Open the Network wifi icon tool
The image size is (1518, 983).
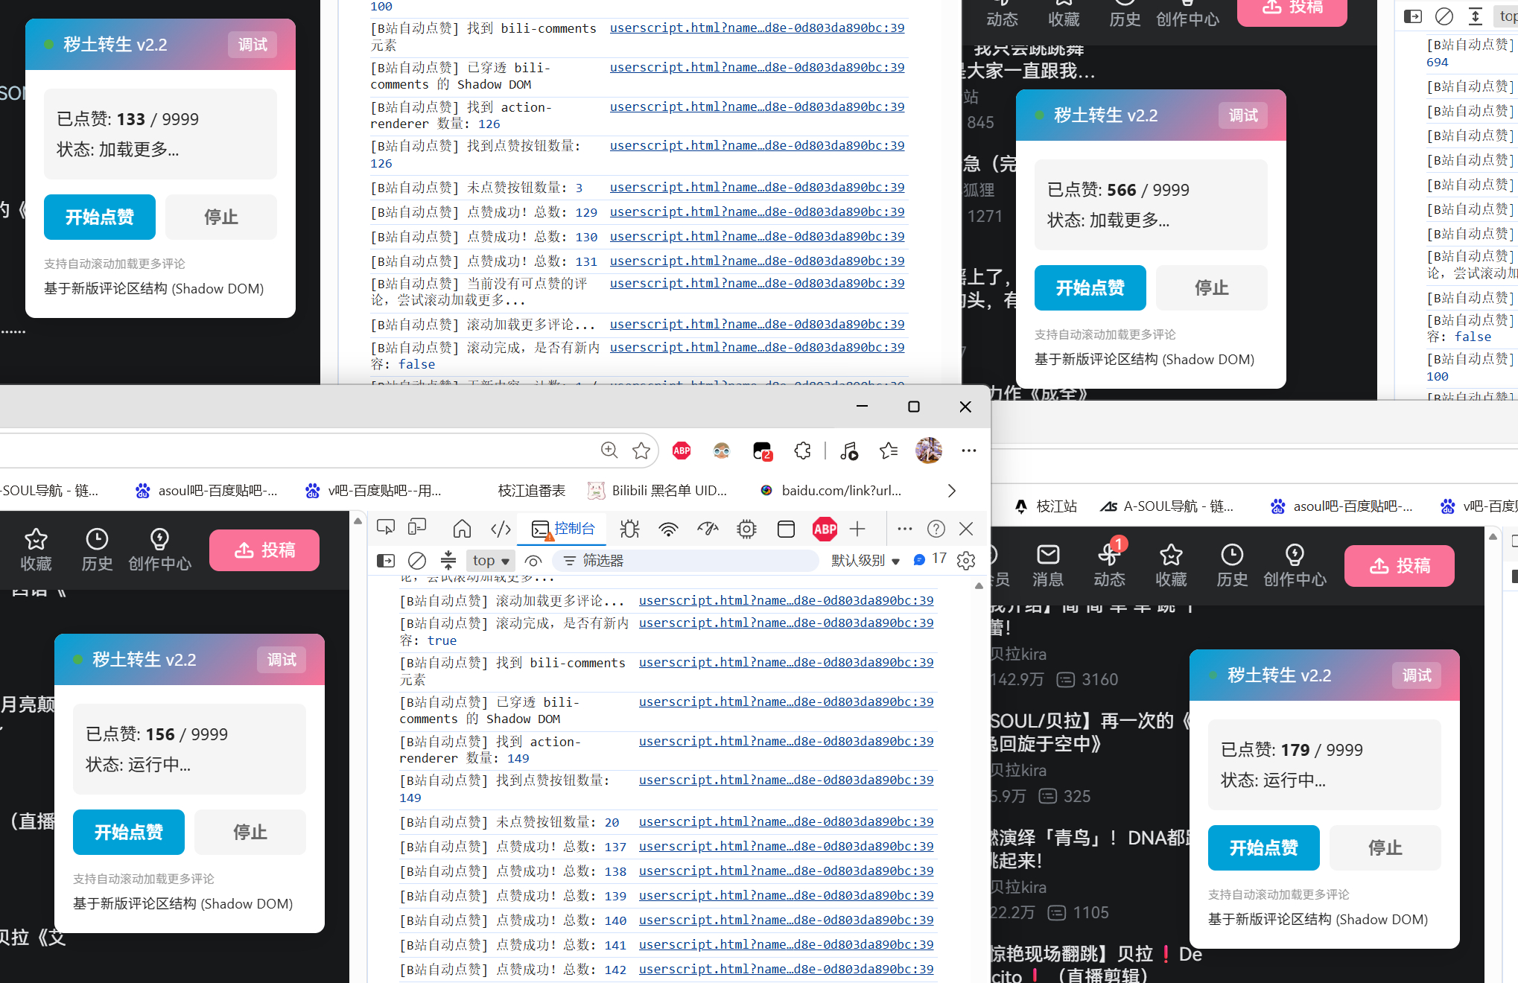click(668, 529)
